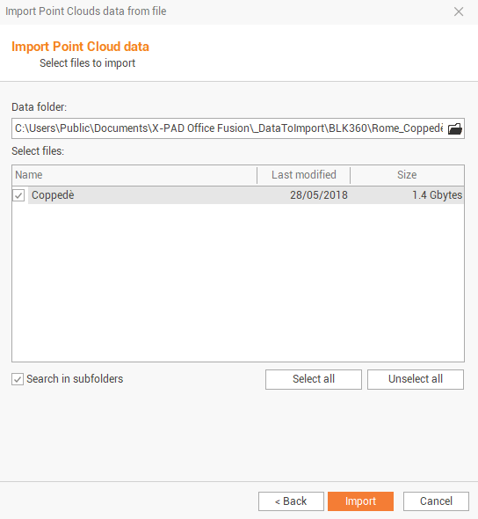The height and width of the screenshot is (519, 478).
Task: Click the Unselect all button
Action: 416,379
